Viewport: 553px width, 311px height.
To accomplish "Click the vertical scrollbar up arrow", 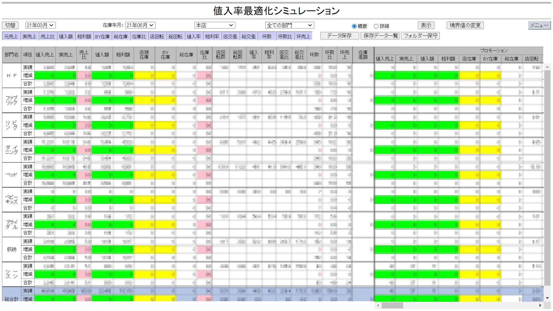I will point(547,67).
